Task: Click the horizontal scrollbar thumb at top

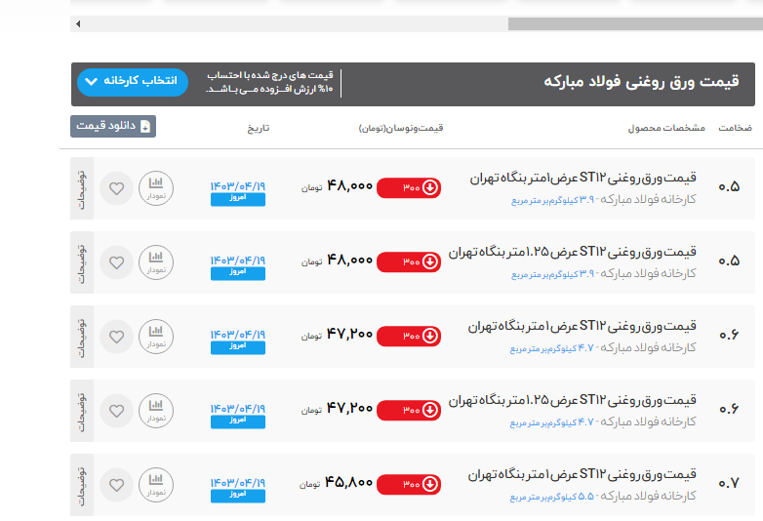Action: click(x=634, y=23)
